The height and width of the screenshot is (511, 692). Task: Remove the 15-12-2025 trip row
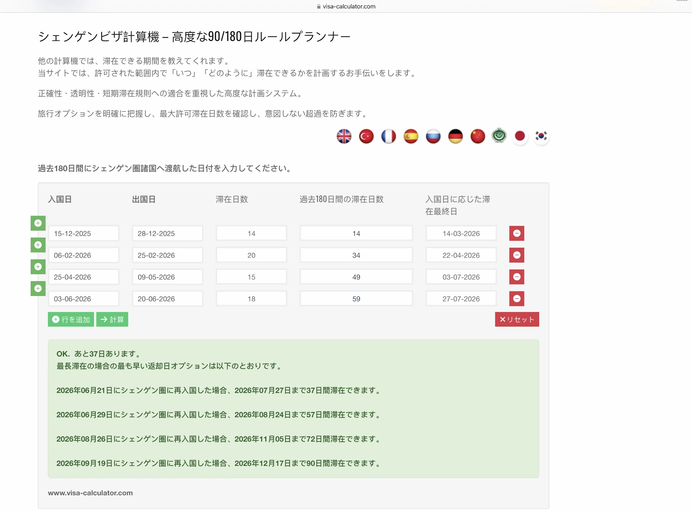(517, 233)
